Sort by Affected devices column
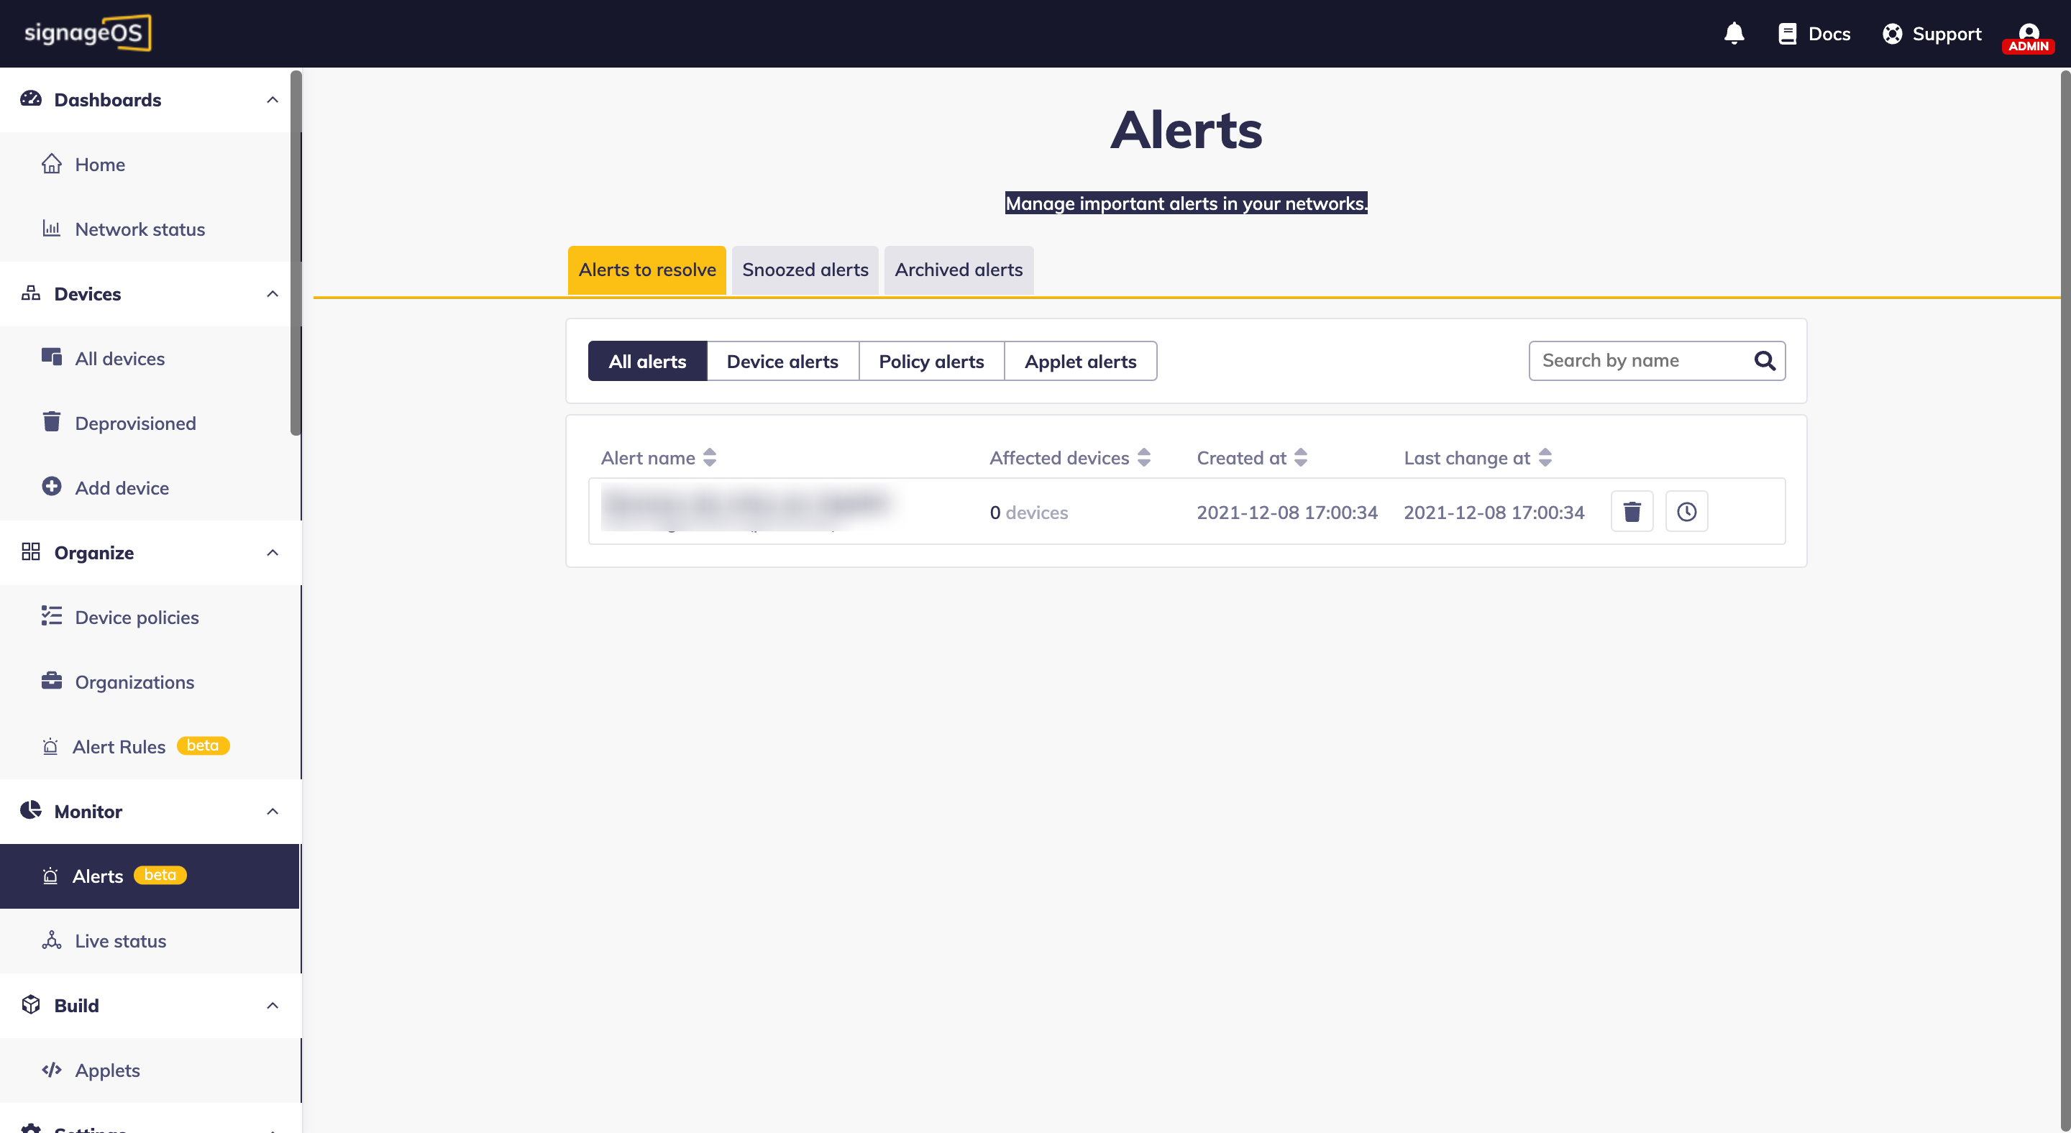 (1143, 458)
